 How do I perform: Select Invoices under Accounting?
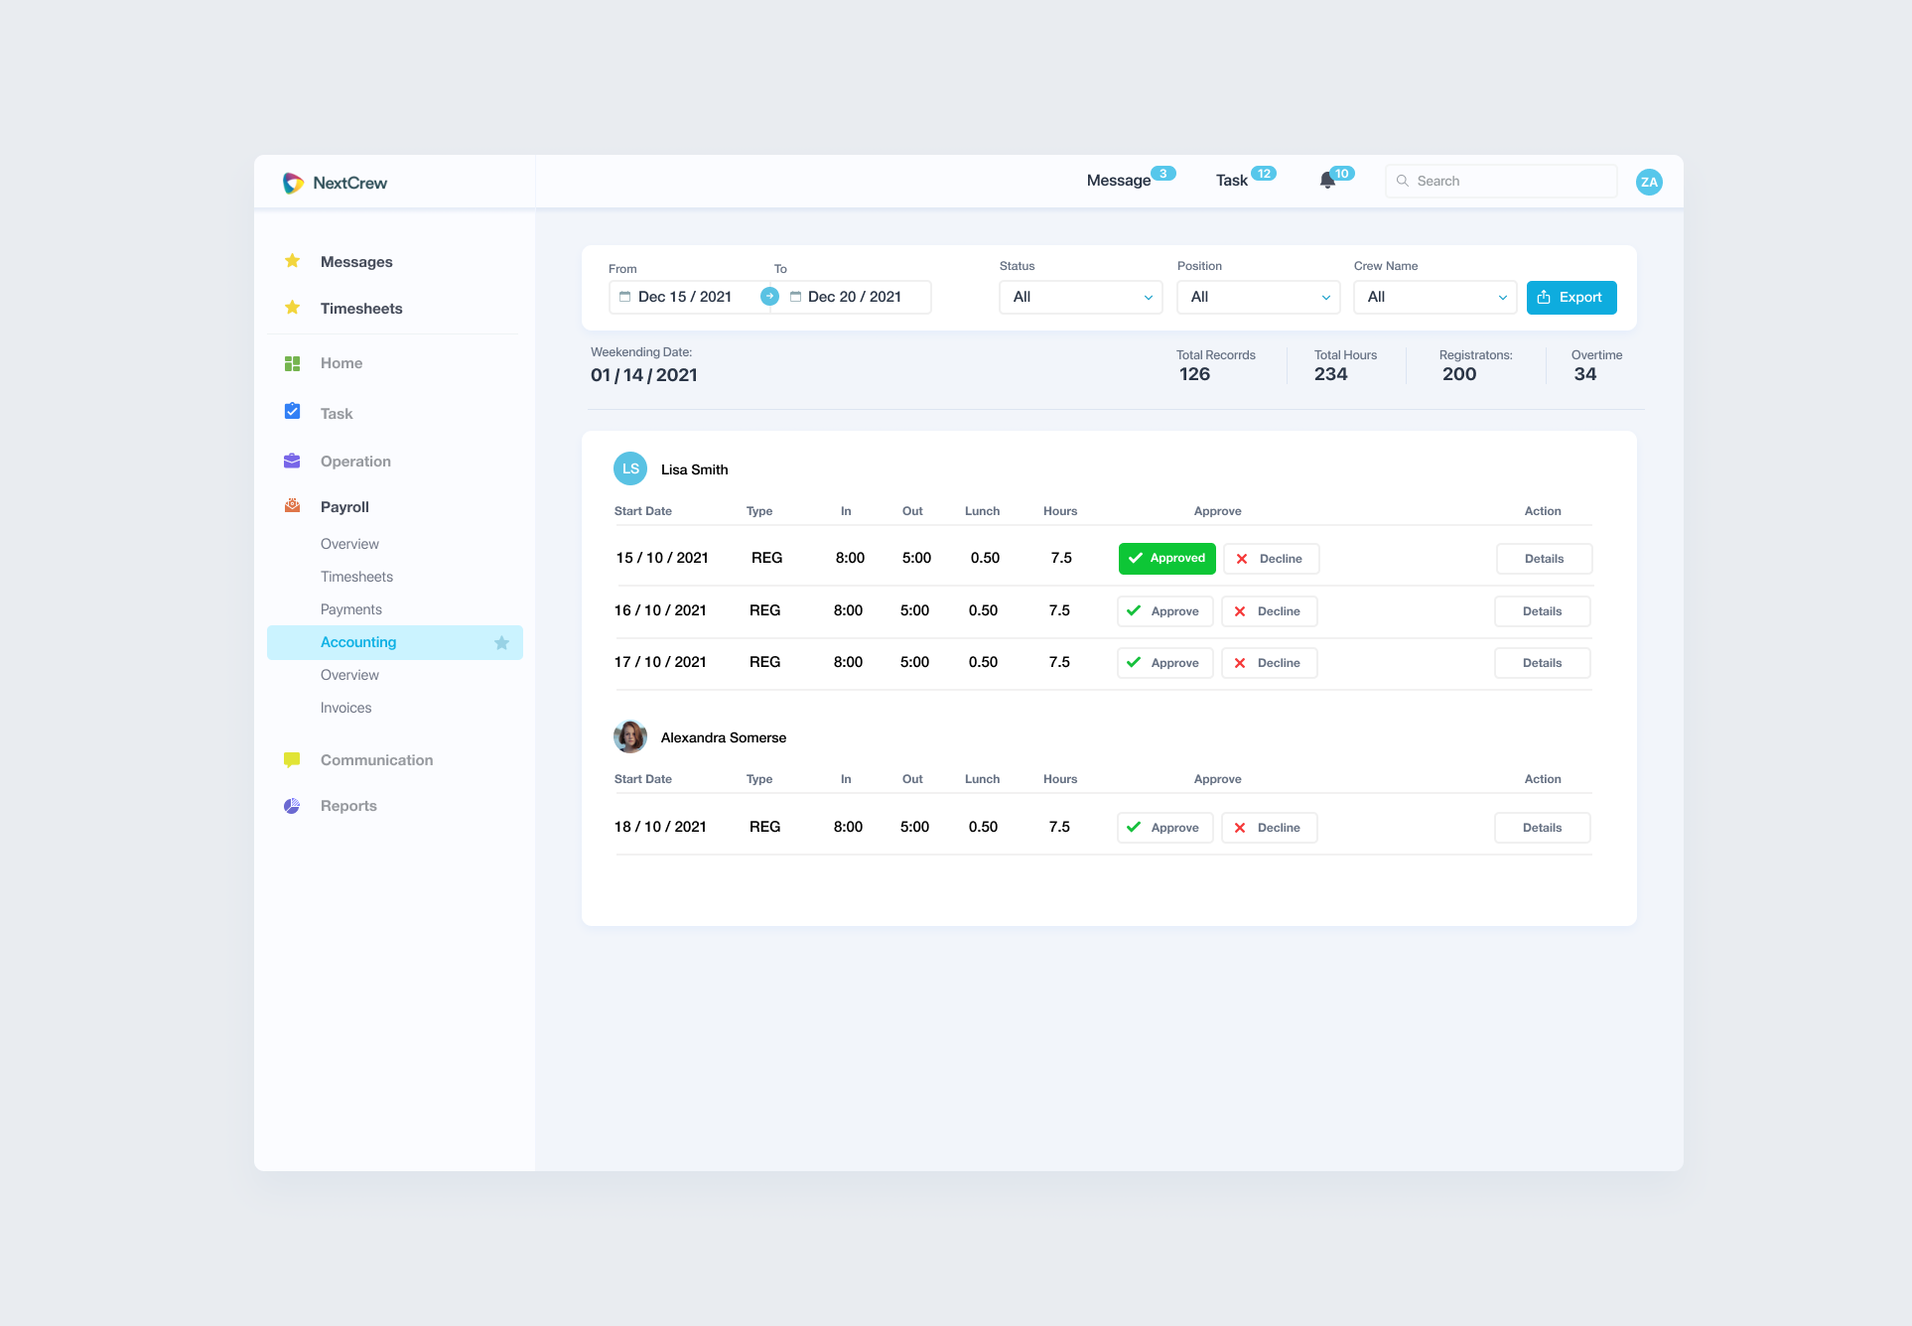tap(345, 708)
